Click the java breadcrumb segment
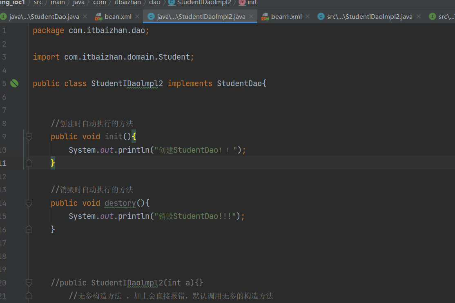 79,2
